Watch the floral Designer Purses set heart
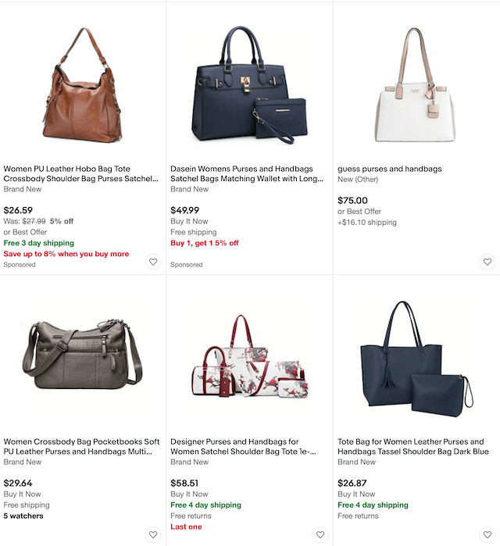Image resolution: width=500 pixels, height=546 pixels. [x=320, y=534]
